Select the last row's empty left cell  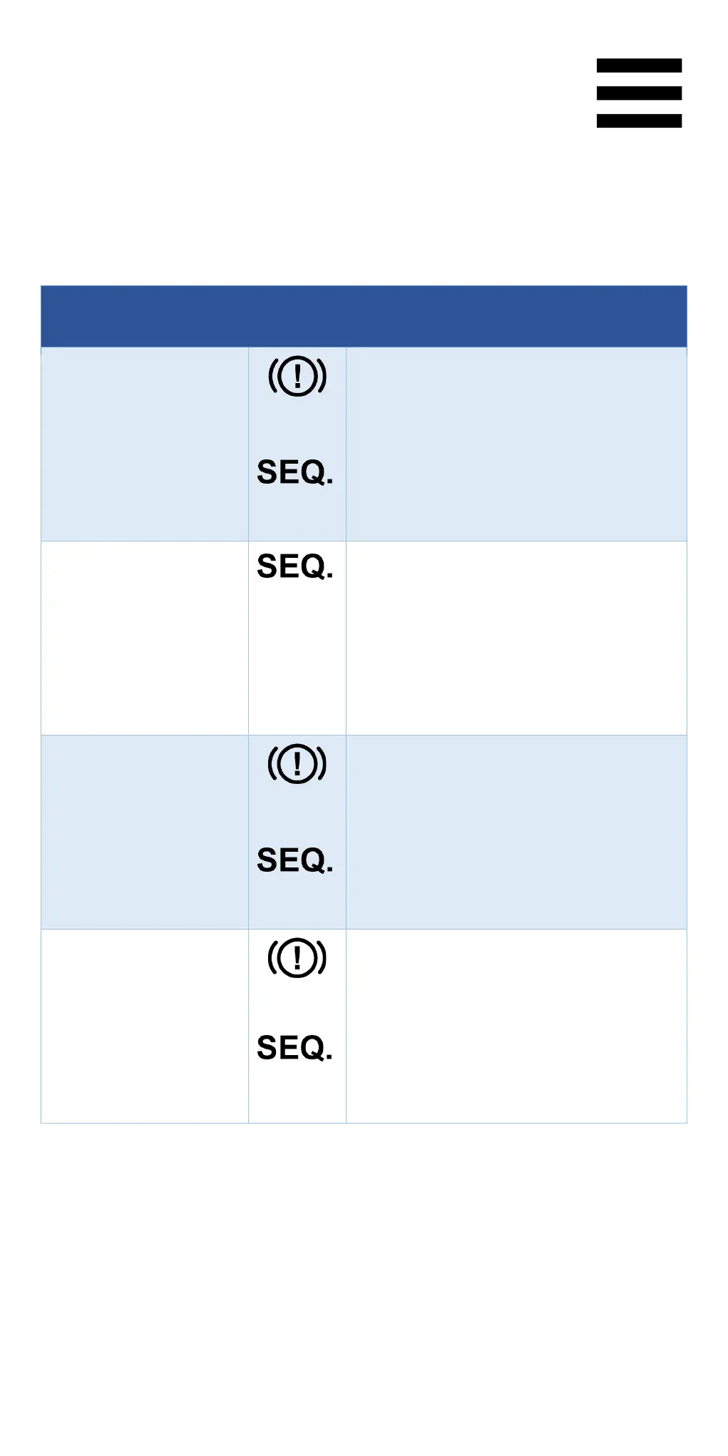tap(145, 1026)
